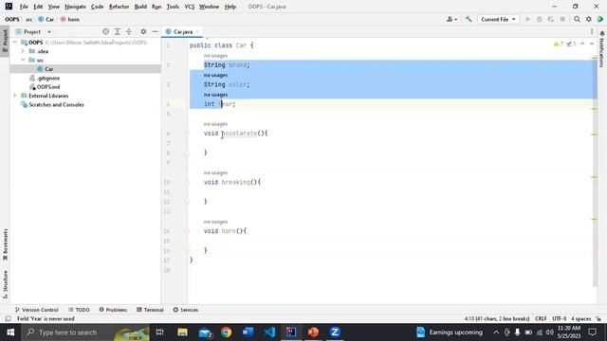Click the warnings count inspection indicator
607x341 pixels.
559,45
